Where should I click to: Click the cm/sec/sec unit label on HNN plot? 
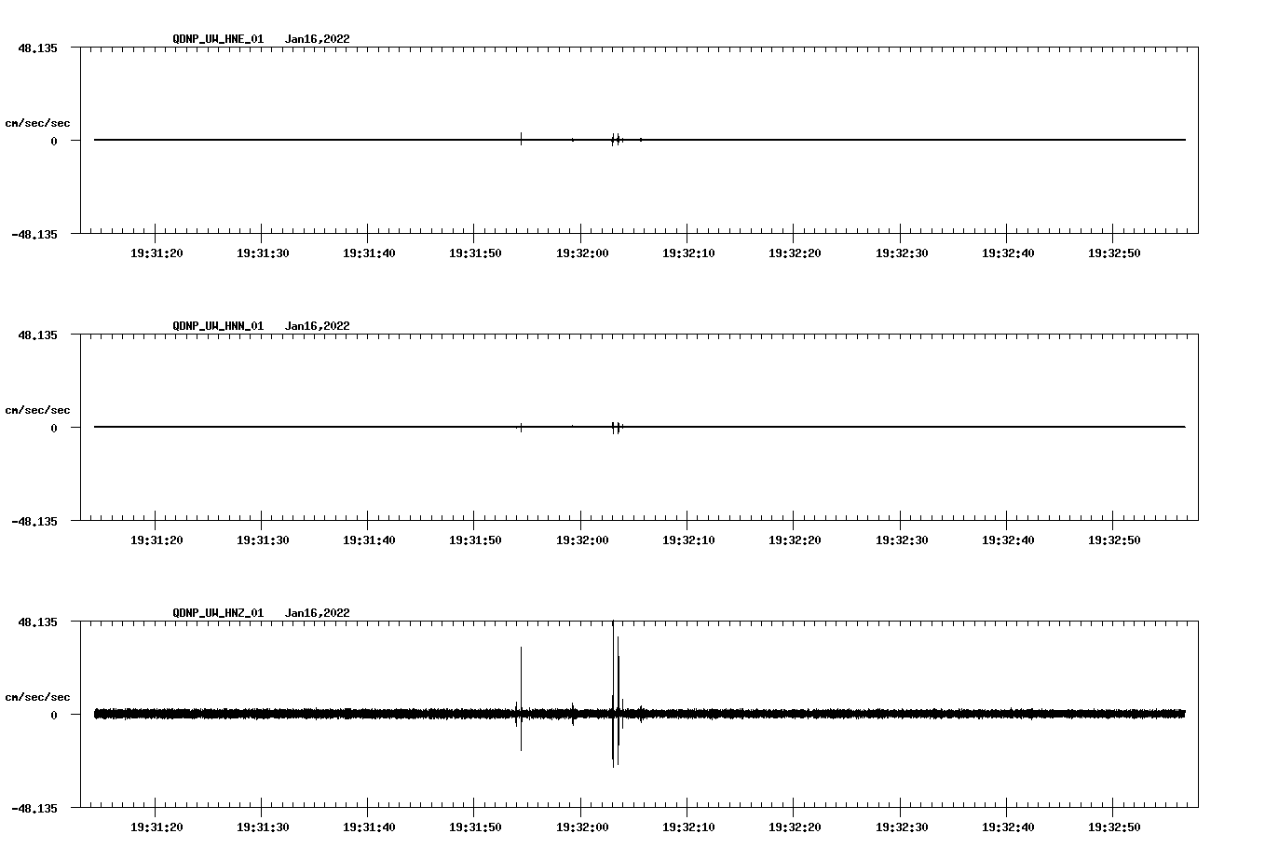click(x=37, y=410)
